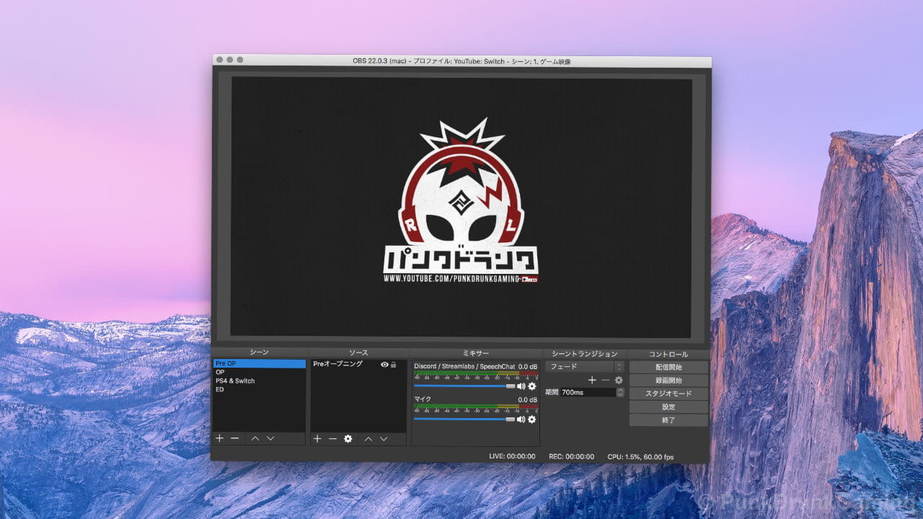Click the REC: 00:00:00 status text

571,456
